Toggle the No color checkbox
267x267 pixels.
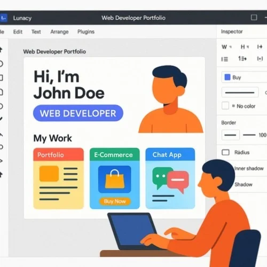point(225,106)
